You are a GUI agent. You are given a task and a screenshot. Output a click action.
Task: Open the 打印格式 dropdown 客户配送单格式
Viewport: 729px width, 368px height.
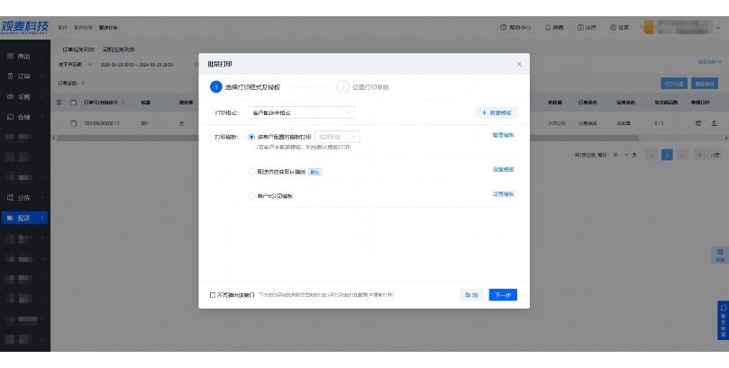tap(301, 112)
